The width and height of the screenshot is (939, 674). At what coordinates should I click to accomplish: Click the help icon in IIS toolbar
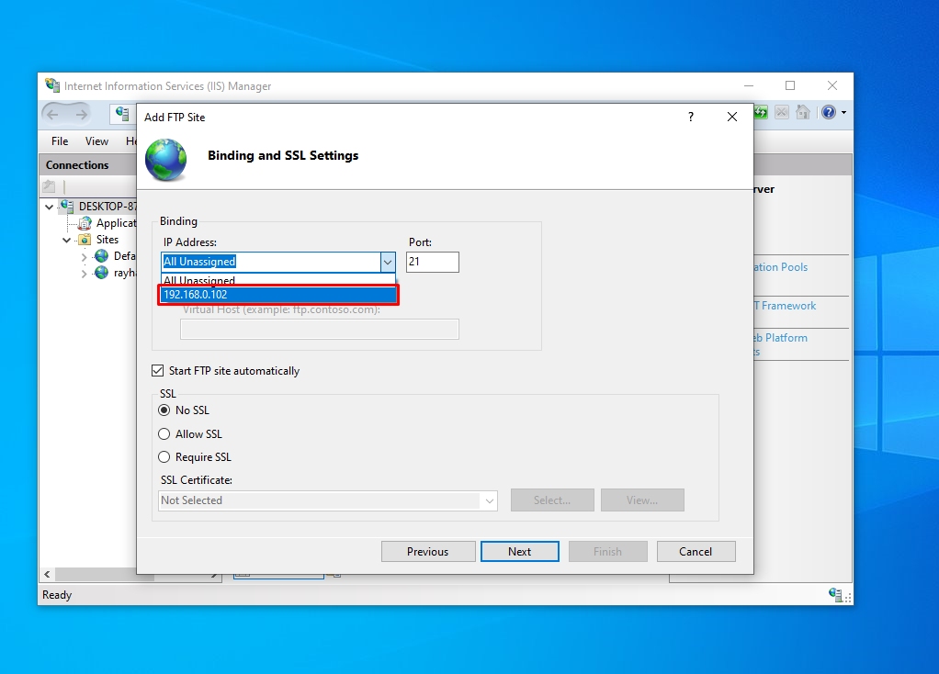pos(829,113)
